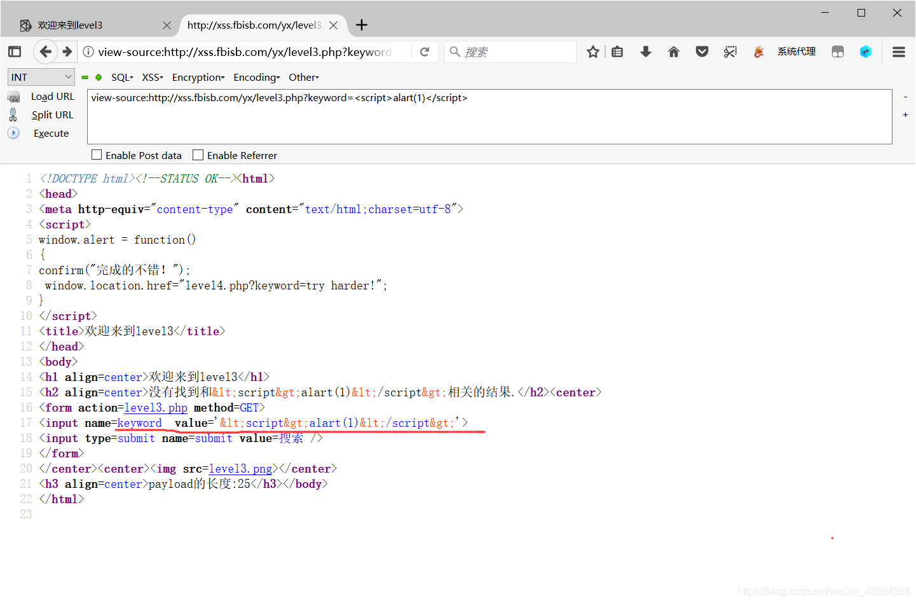Enable Post data checkbox
The width and height of the screenshot is (916, 603).
[x=97, y=155]
